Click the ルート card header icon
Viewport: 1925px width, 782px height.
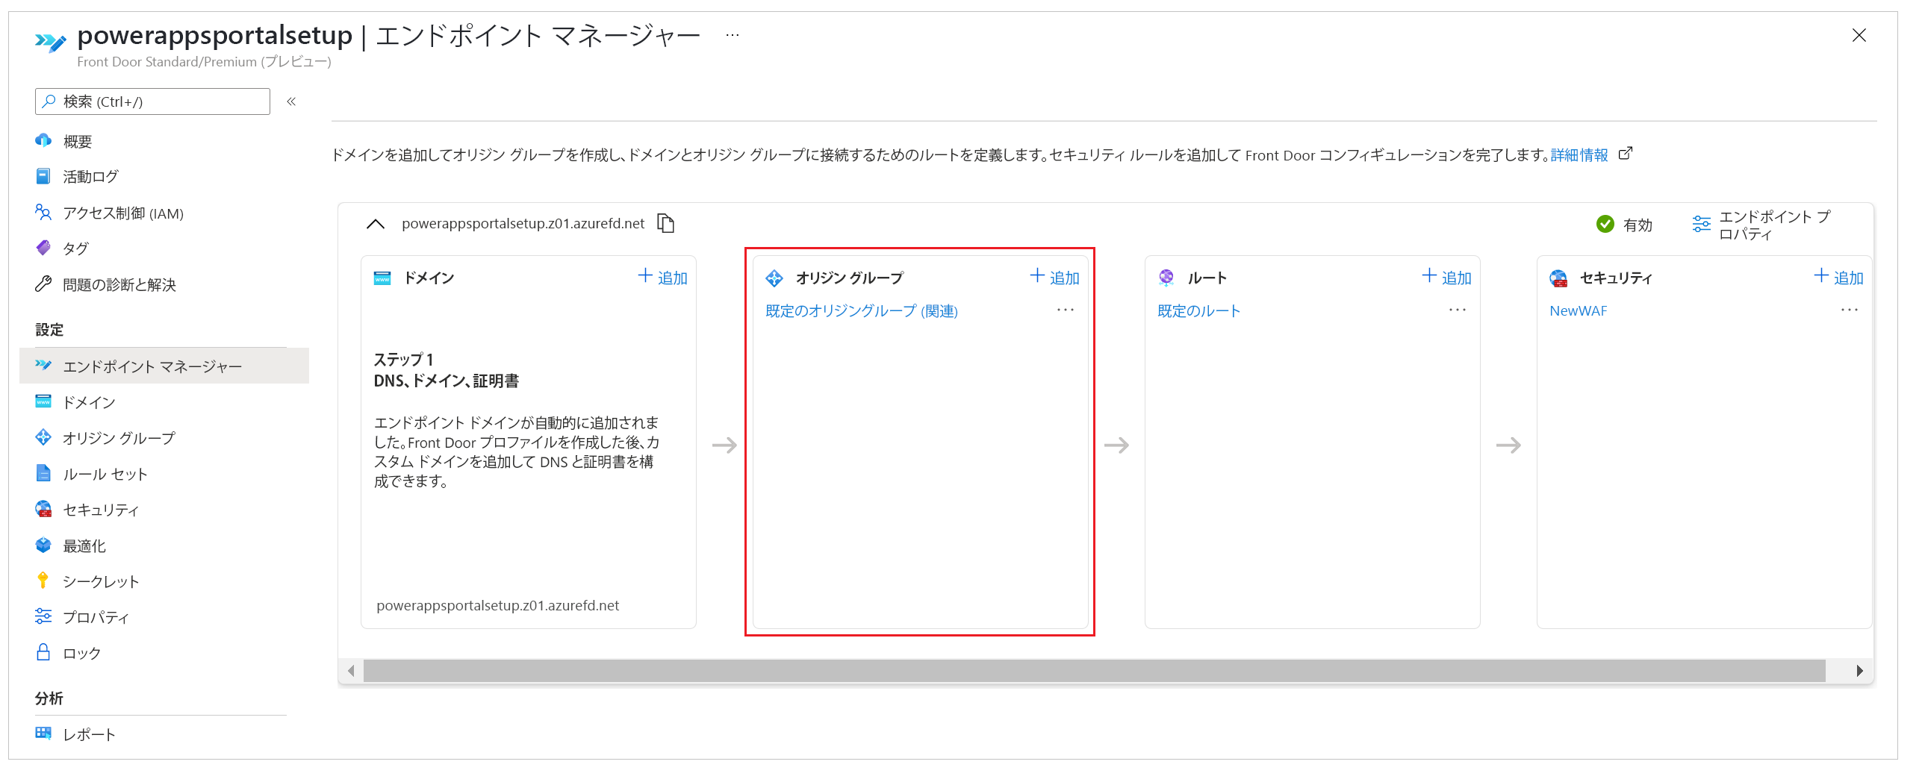1166,278
